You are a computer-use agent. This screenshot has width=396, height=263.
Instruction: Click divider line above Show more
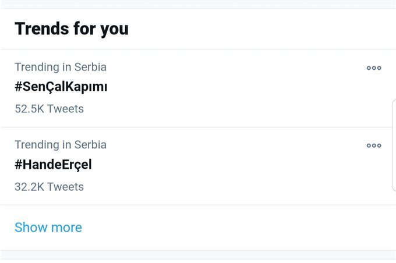pyautogui.click(x=198, y=205)
